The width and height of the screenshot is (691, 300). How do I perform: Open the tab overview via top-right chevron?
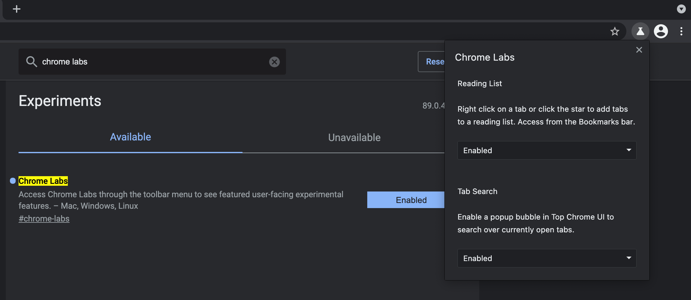click(681, 10)
